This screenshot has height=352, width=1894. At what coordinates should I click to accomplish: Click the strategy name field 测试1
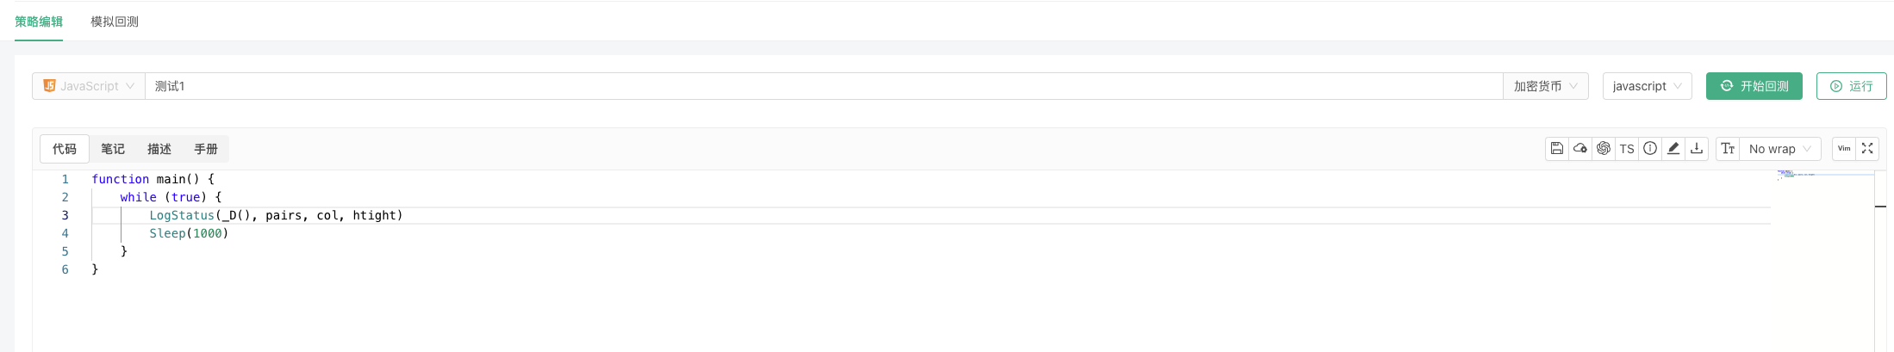[x=776, y=86]
